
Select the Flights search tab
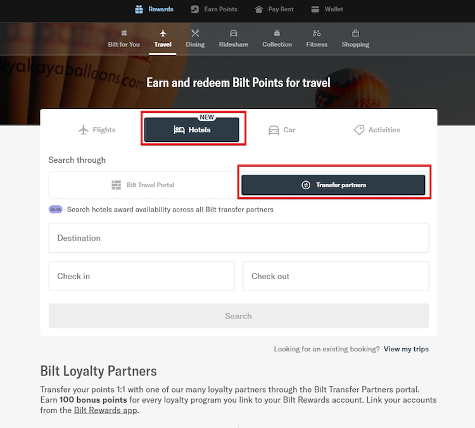coord(97,130)
